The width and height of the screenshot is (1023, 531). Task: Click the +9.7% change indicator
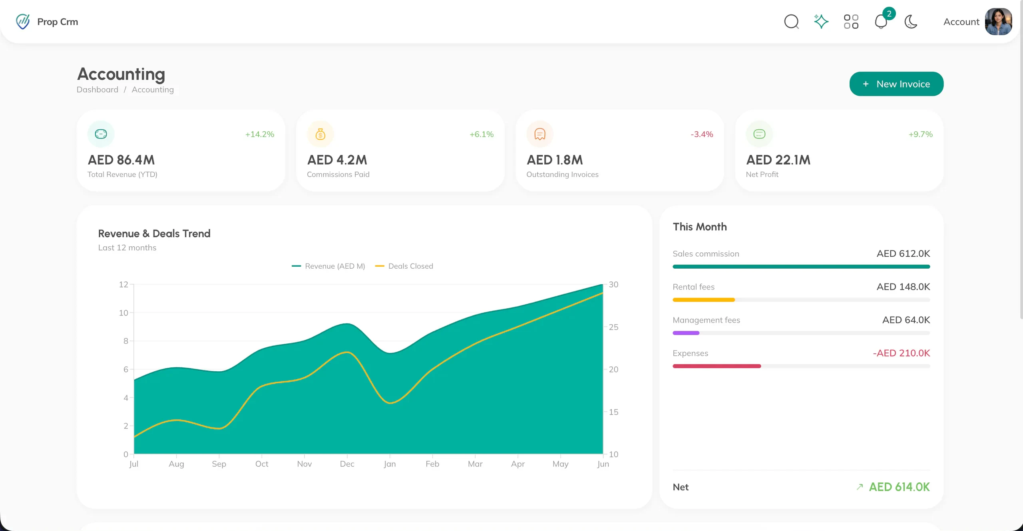click(x=920, y=134)
